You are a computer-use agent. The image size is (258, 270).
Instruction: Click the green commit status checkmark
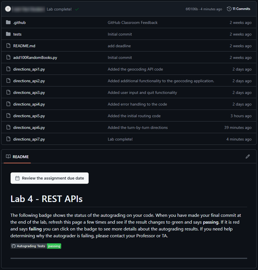coord(77,9)
